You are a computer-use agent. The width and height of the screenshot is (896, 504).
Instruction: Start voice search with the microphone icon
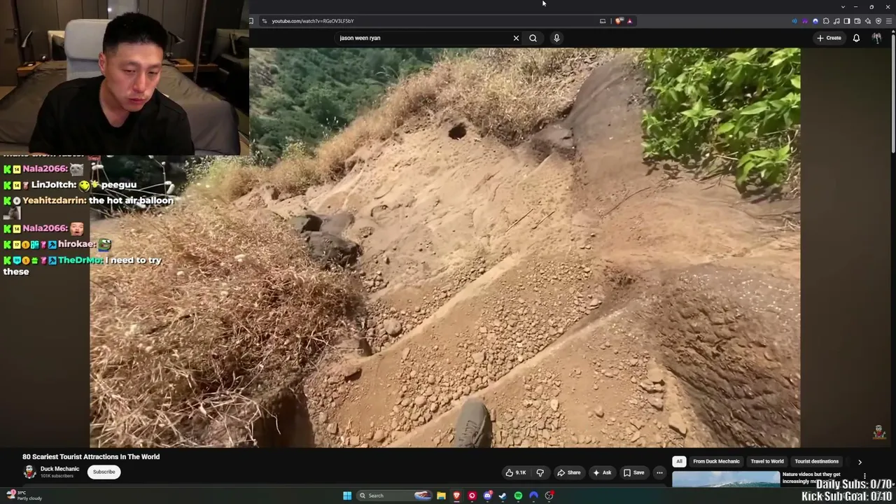pos(556,38)
